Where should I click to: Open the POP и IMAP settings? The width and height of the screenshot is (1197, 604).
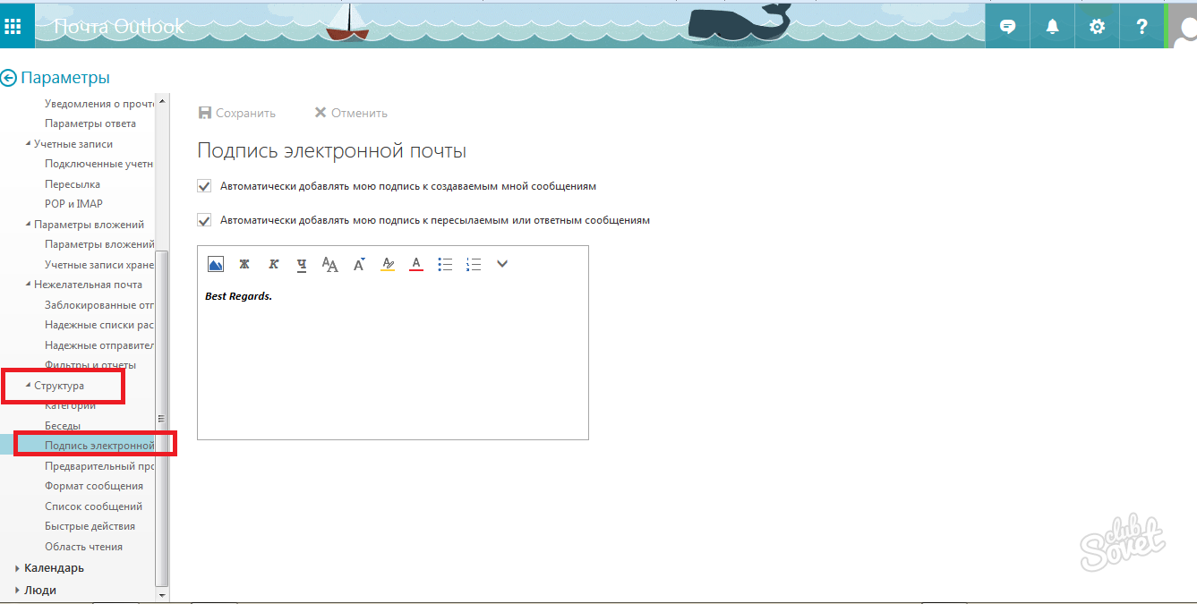pyautogui.click(x=73, y=204)
